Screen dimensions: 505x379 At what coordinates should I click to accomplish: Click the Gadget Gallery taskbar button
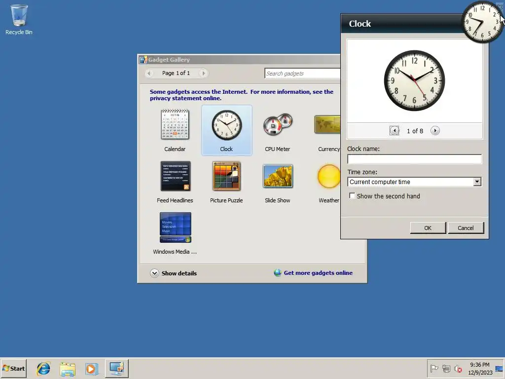click(116, 369)
